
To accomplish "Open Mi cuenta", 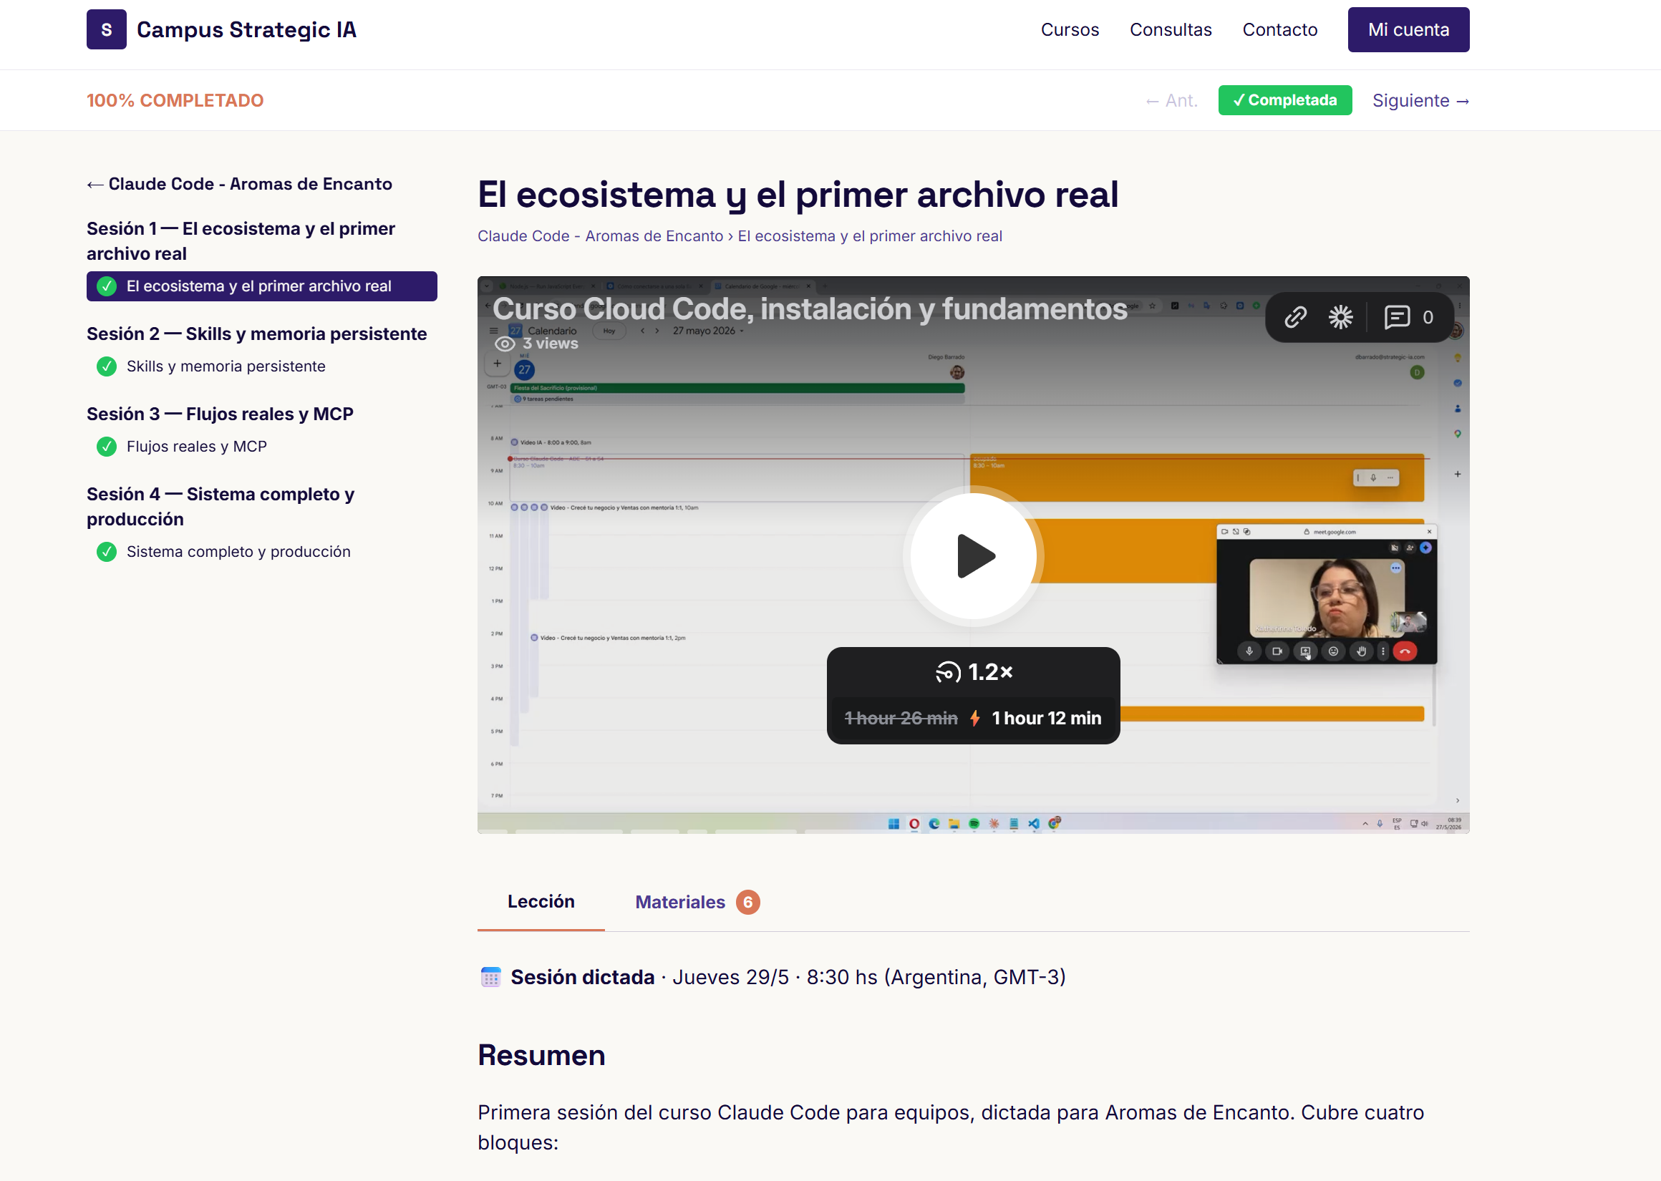I will 1409,30.
